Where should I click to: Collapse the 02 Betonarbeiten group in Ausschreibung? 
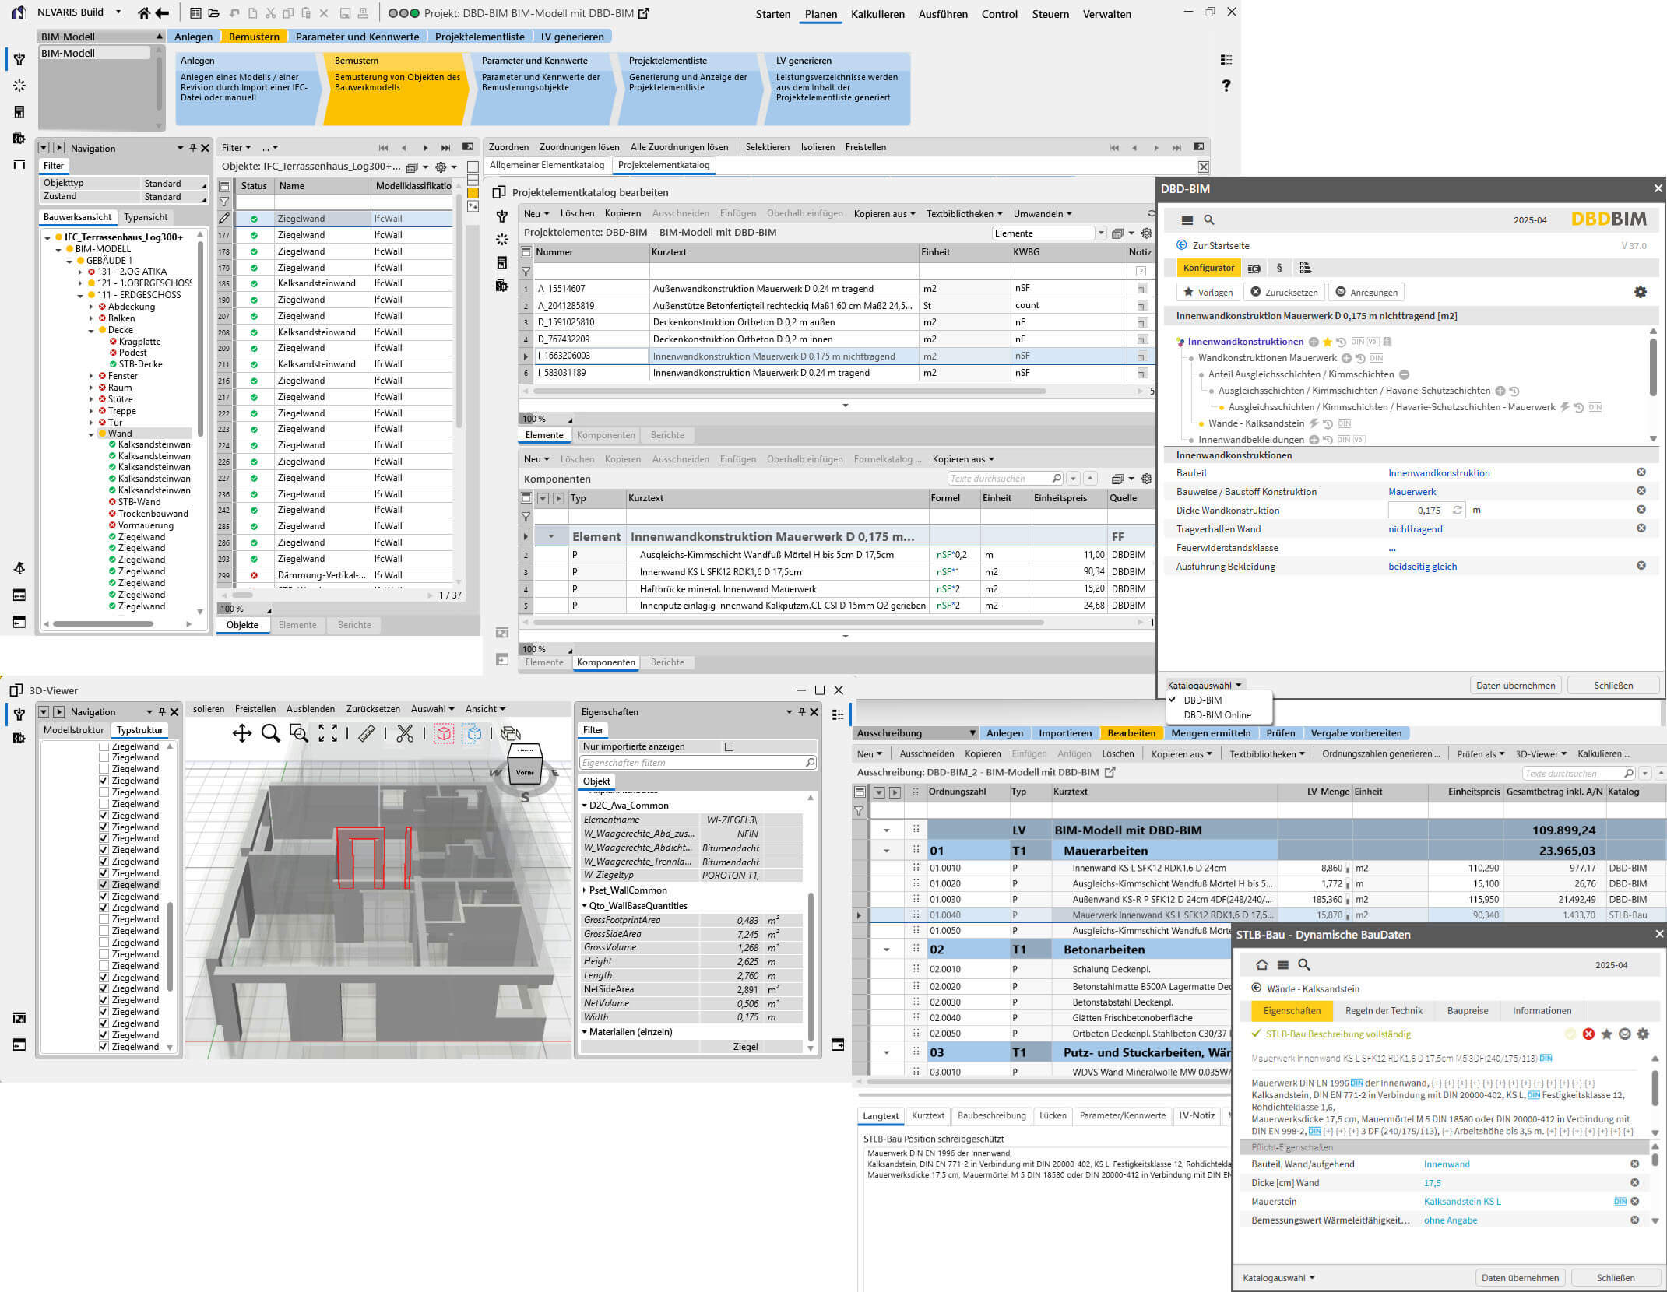(887, 950)
